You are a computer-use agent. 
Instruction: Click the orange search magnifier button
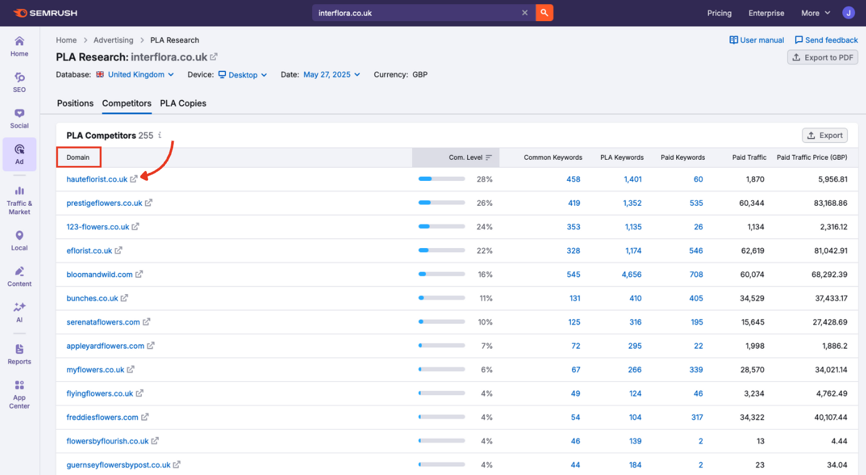coord(544,12)
